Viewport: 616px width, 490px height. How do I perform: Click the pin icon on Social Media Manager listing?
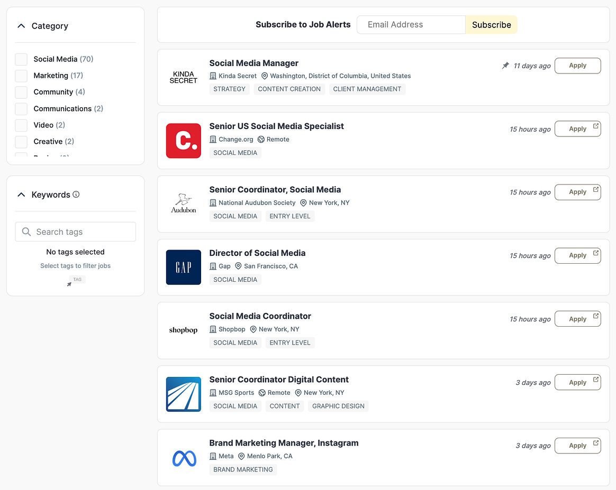[x=505, y=66]
